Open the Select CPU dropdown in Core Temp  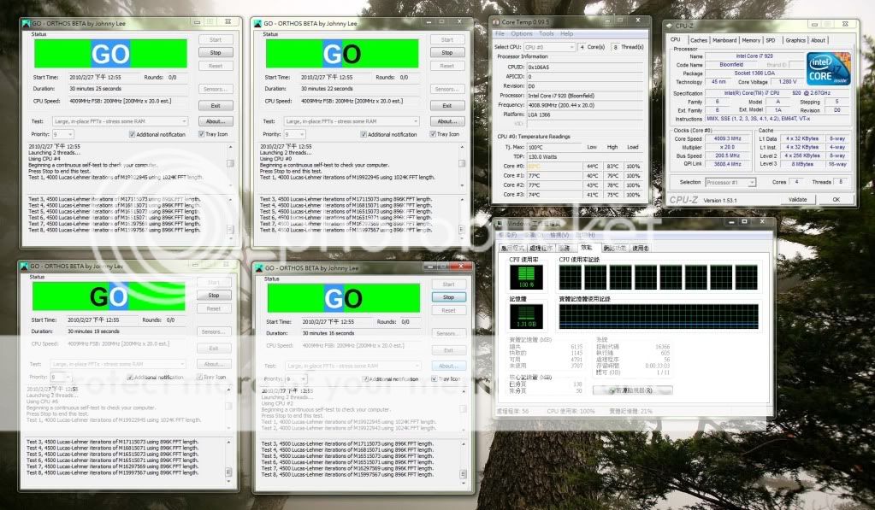tap(549, 47)
